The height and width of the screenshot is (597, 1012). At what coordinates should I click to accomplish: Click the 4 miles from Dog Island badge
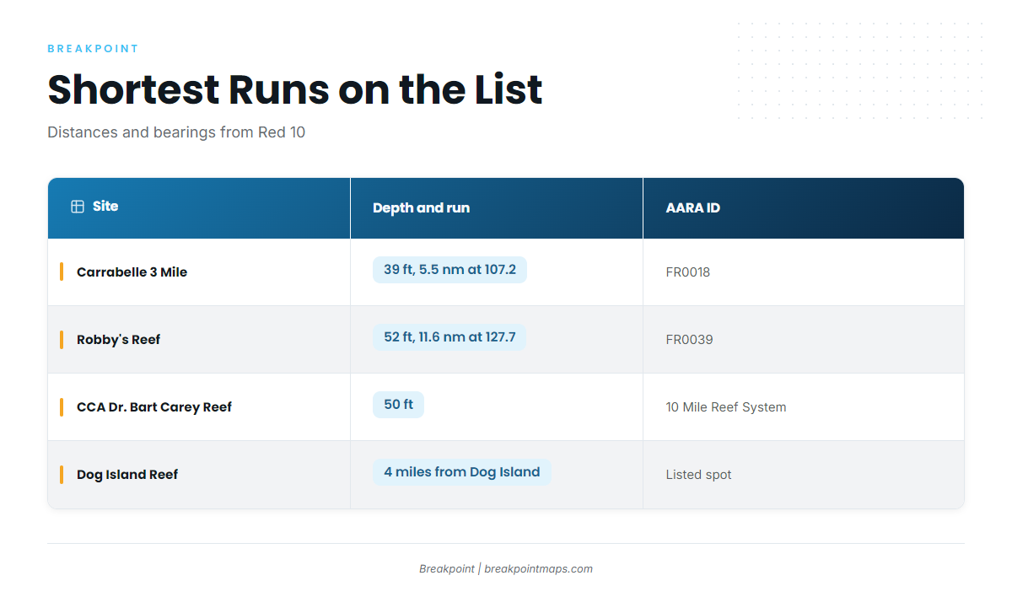point(462,472)
